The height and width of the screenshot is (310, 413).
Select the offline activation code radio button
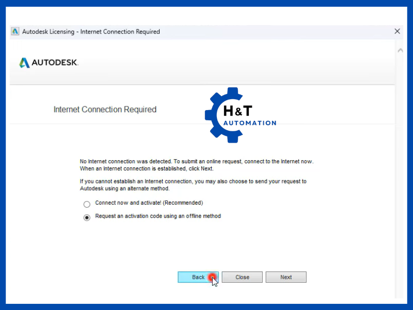87,218
